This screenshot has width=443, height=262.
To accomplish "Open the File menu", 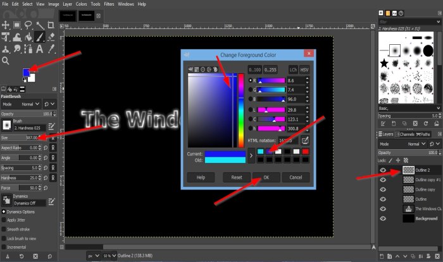I will point(5,4).
